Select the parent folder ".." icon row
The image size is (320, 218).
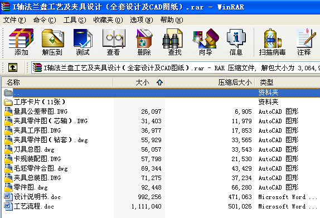point(8,93)
